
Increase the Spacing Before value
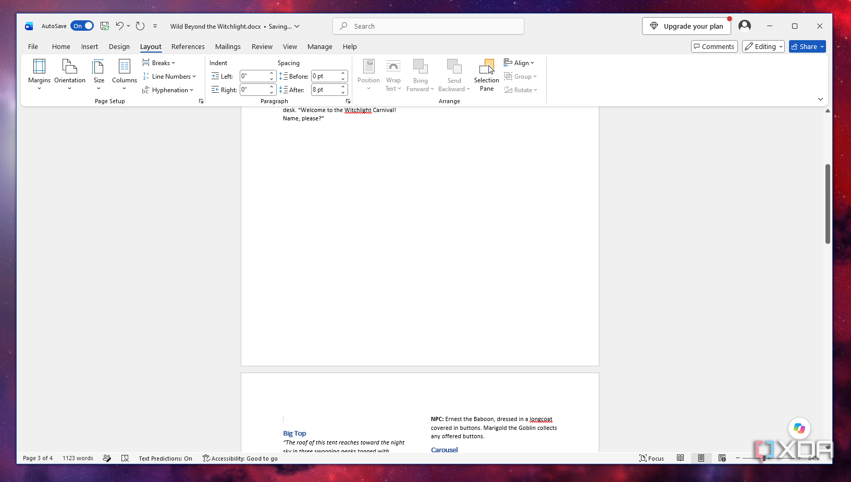click(343, 73)
